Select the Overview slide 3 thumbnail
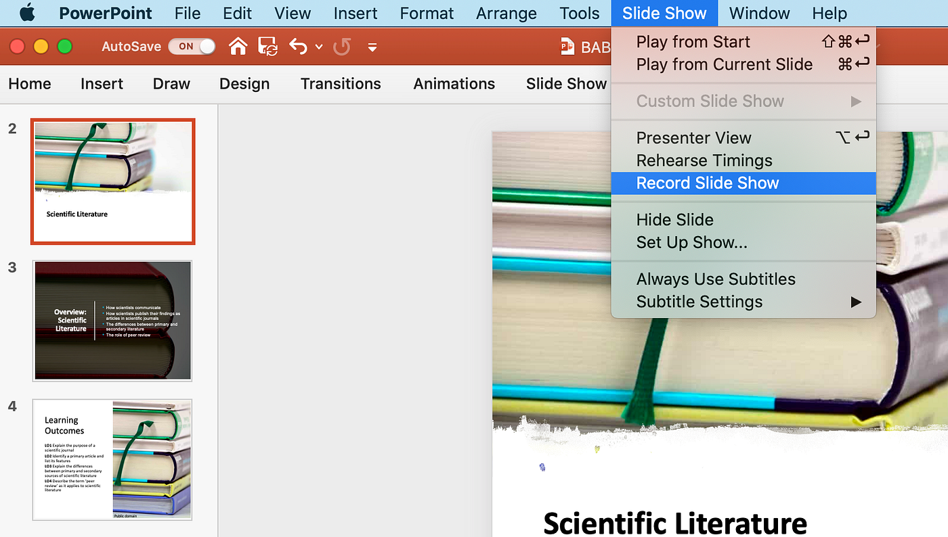This screenshot has height=537, width=948. pyautogui.click(x=113, y=321)
